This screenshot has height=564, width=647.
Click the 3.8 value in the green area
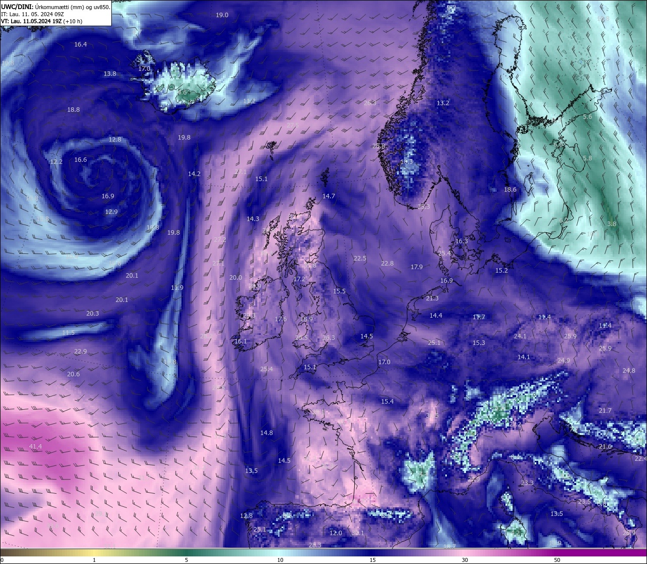pos(612,224)
